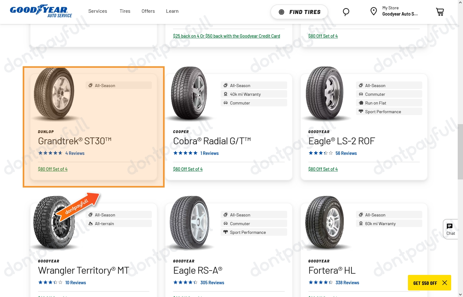
Task: Click the FIND TIRES button
Action: pos(299,12)
